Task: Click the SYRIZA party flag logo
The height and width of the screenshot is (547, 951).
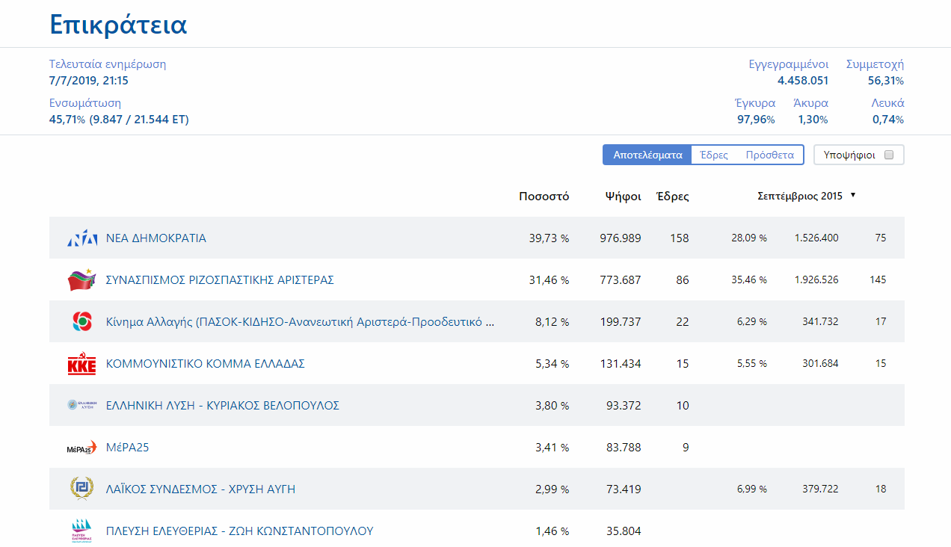Action: [82, 280]
